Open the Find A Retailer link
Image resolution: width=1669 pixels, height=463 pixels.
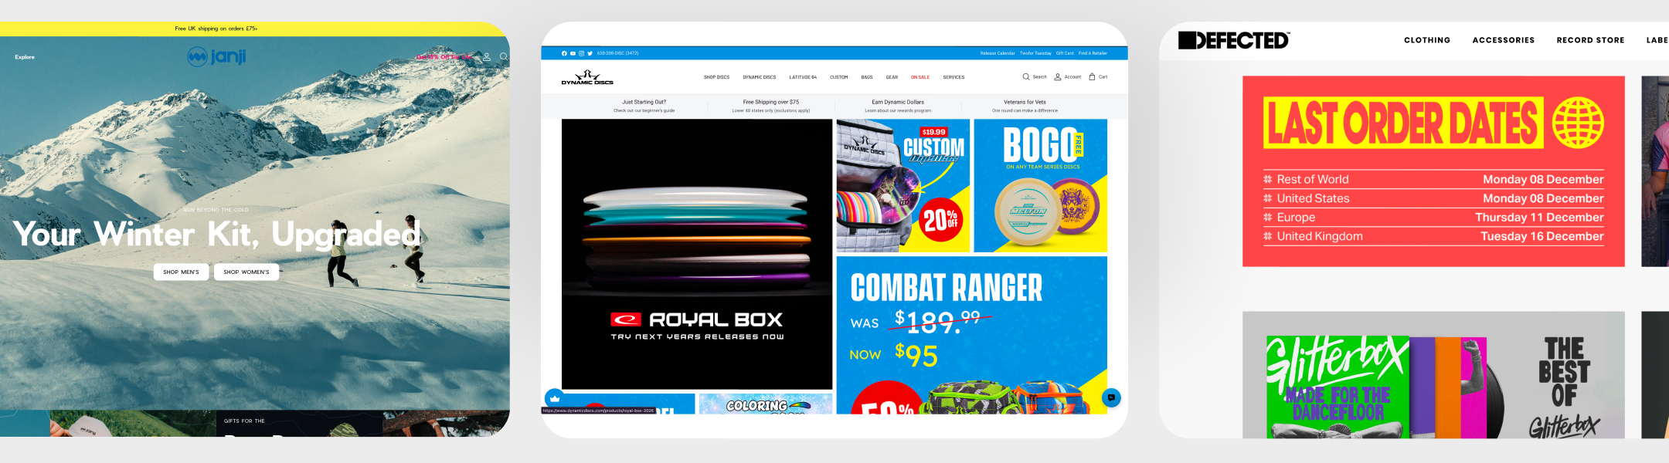[x=1093, y=53]
